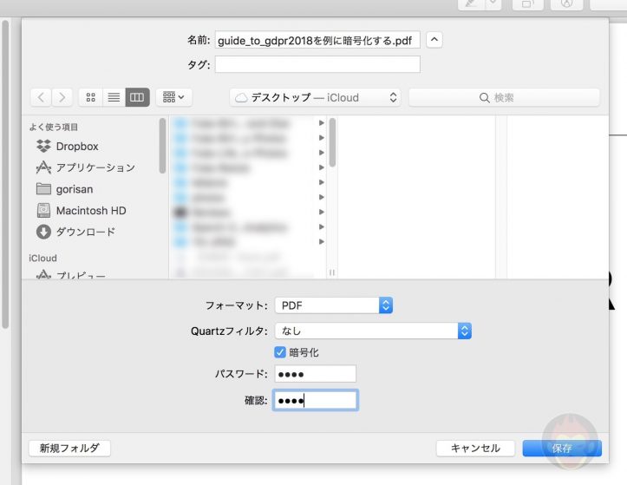
Task: Click the アプリケーション app icon
Action: tap(43, 167)
